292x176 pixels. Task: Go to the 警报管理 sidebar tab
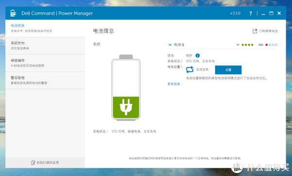45,80
